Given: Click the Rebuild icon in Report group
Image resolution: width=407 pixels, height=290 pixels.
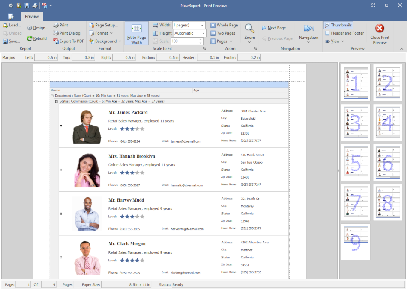Looking at the screenshot, I should click(29, 38).
